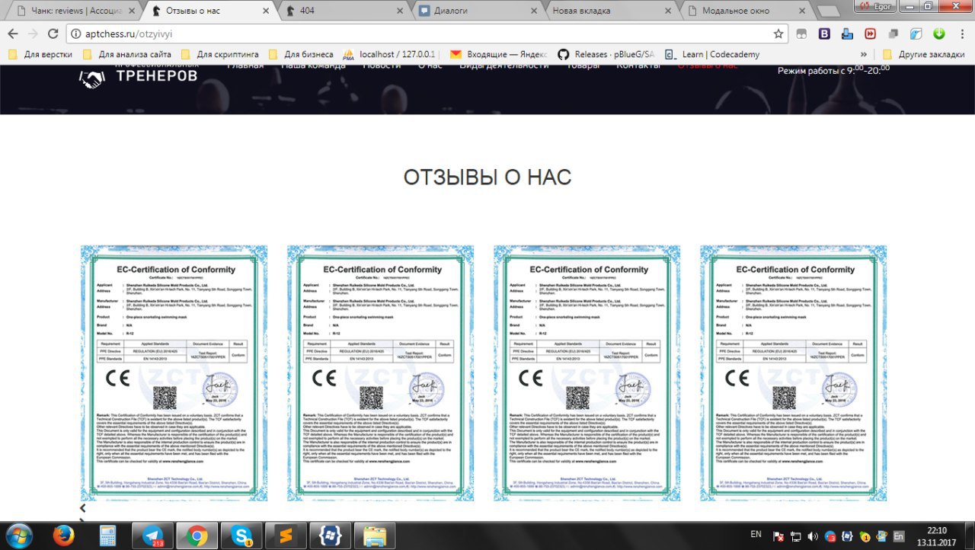
Task: Open the third certificate image from left
Action: (587, 373)
